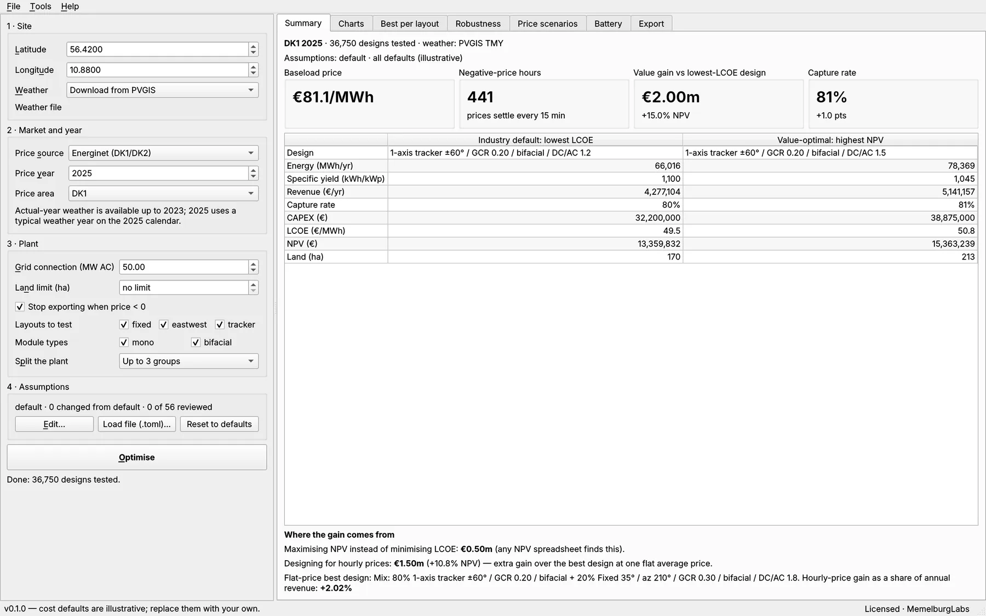
Task: Click the Grid connection spinner arrows
Action: [253, 267]
